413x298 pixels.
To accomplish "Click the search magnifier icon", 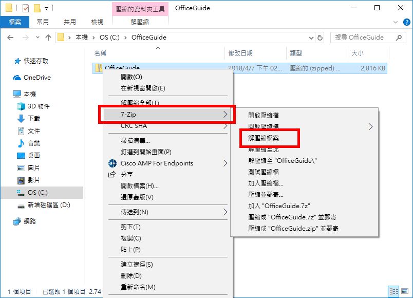I will [399, 38].
